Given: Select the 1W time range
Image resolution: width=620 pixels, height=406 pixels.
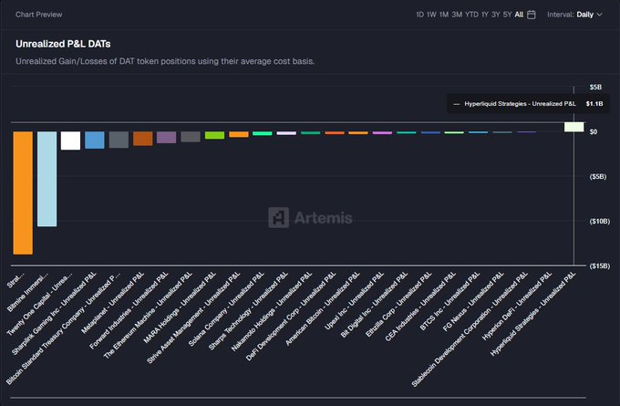Looking at the screenshot, I should pos(431,15).
